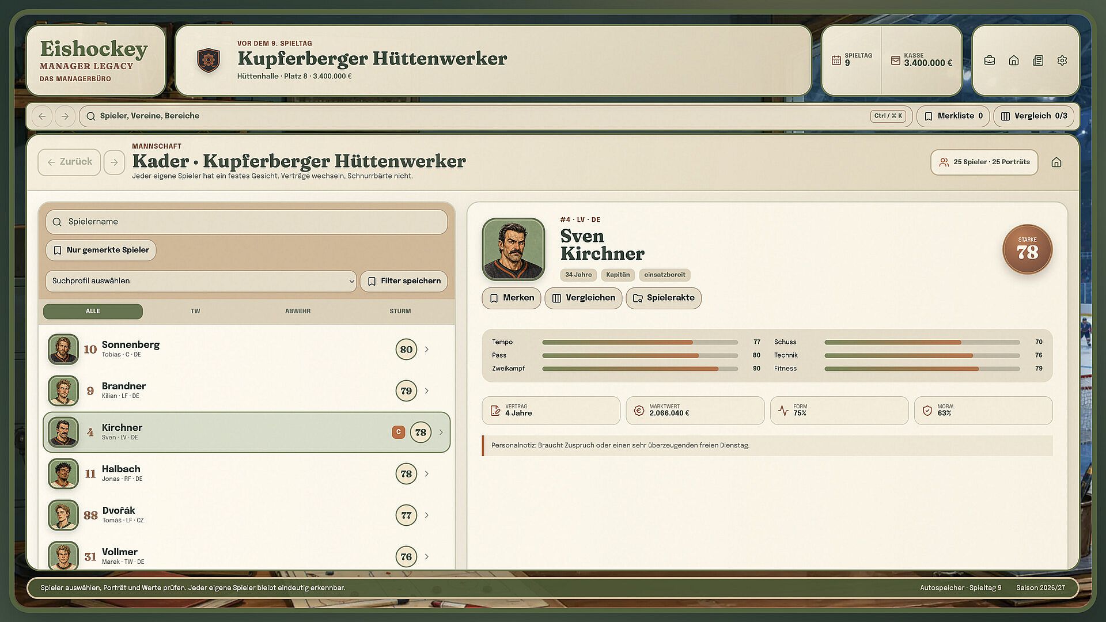Click the forward arrow in navigation bar
The image size is (1106, 622).
65,116
